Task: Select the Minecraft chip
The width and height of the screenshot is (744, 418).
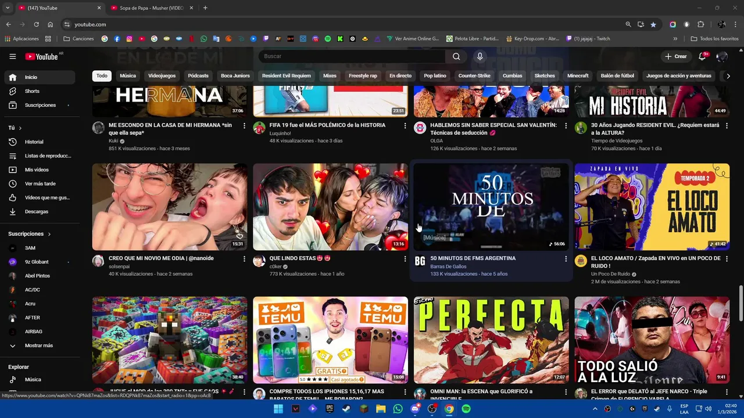Action: (578, 76)
